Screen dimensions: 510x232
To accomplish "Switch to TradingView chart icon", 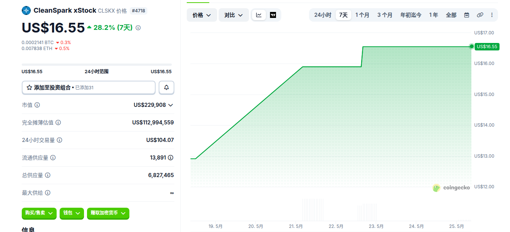I will [x=273, y=15].
